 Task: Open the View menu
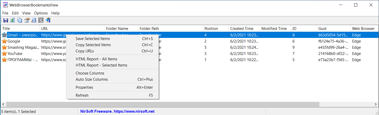26,13
